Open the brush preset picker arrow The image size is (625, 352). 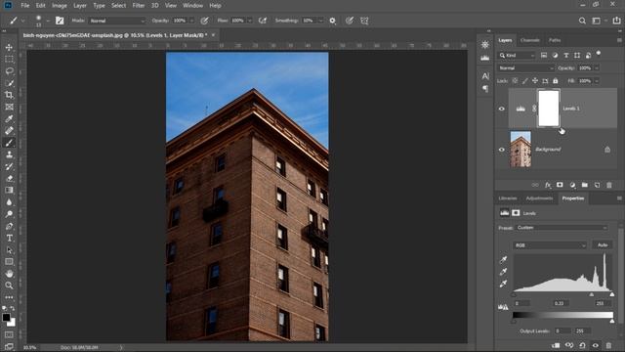coord(48,21)
